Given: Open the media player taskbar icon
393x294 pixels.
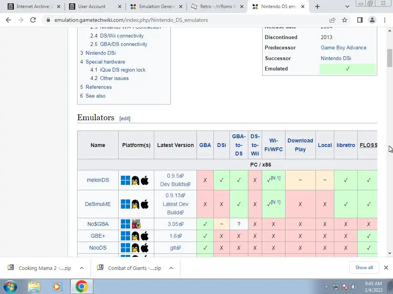Looking at the screenshot, I should 57,287.
